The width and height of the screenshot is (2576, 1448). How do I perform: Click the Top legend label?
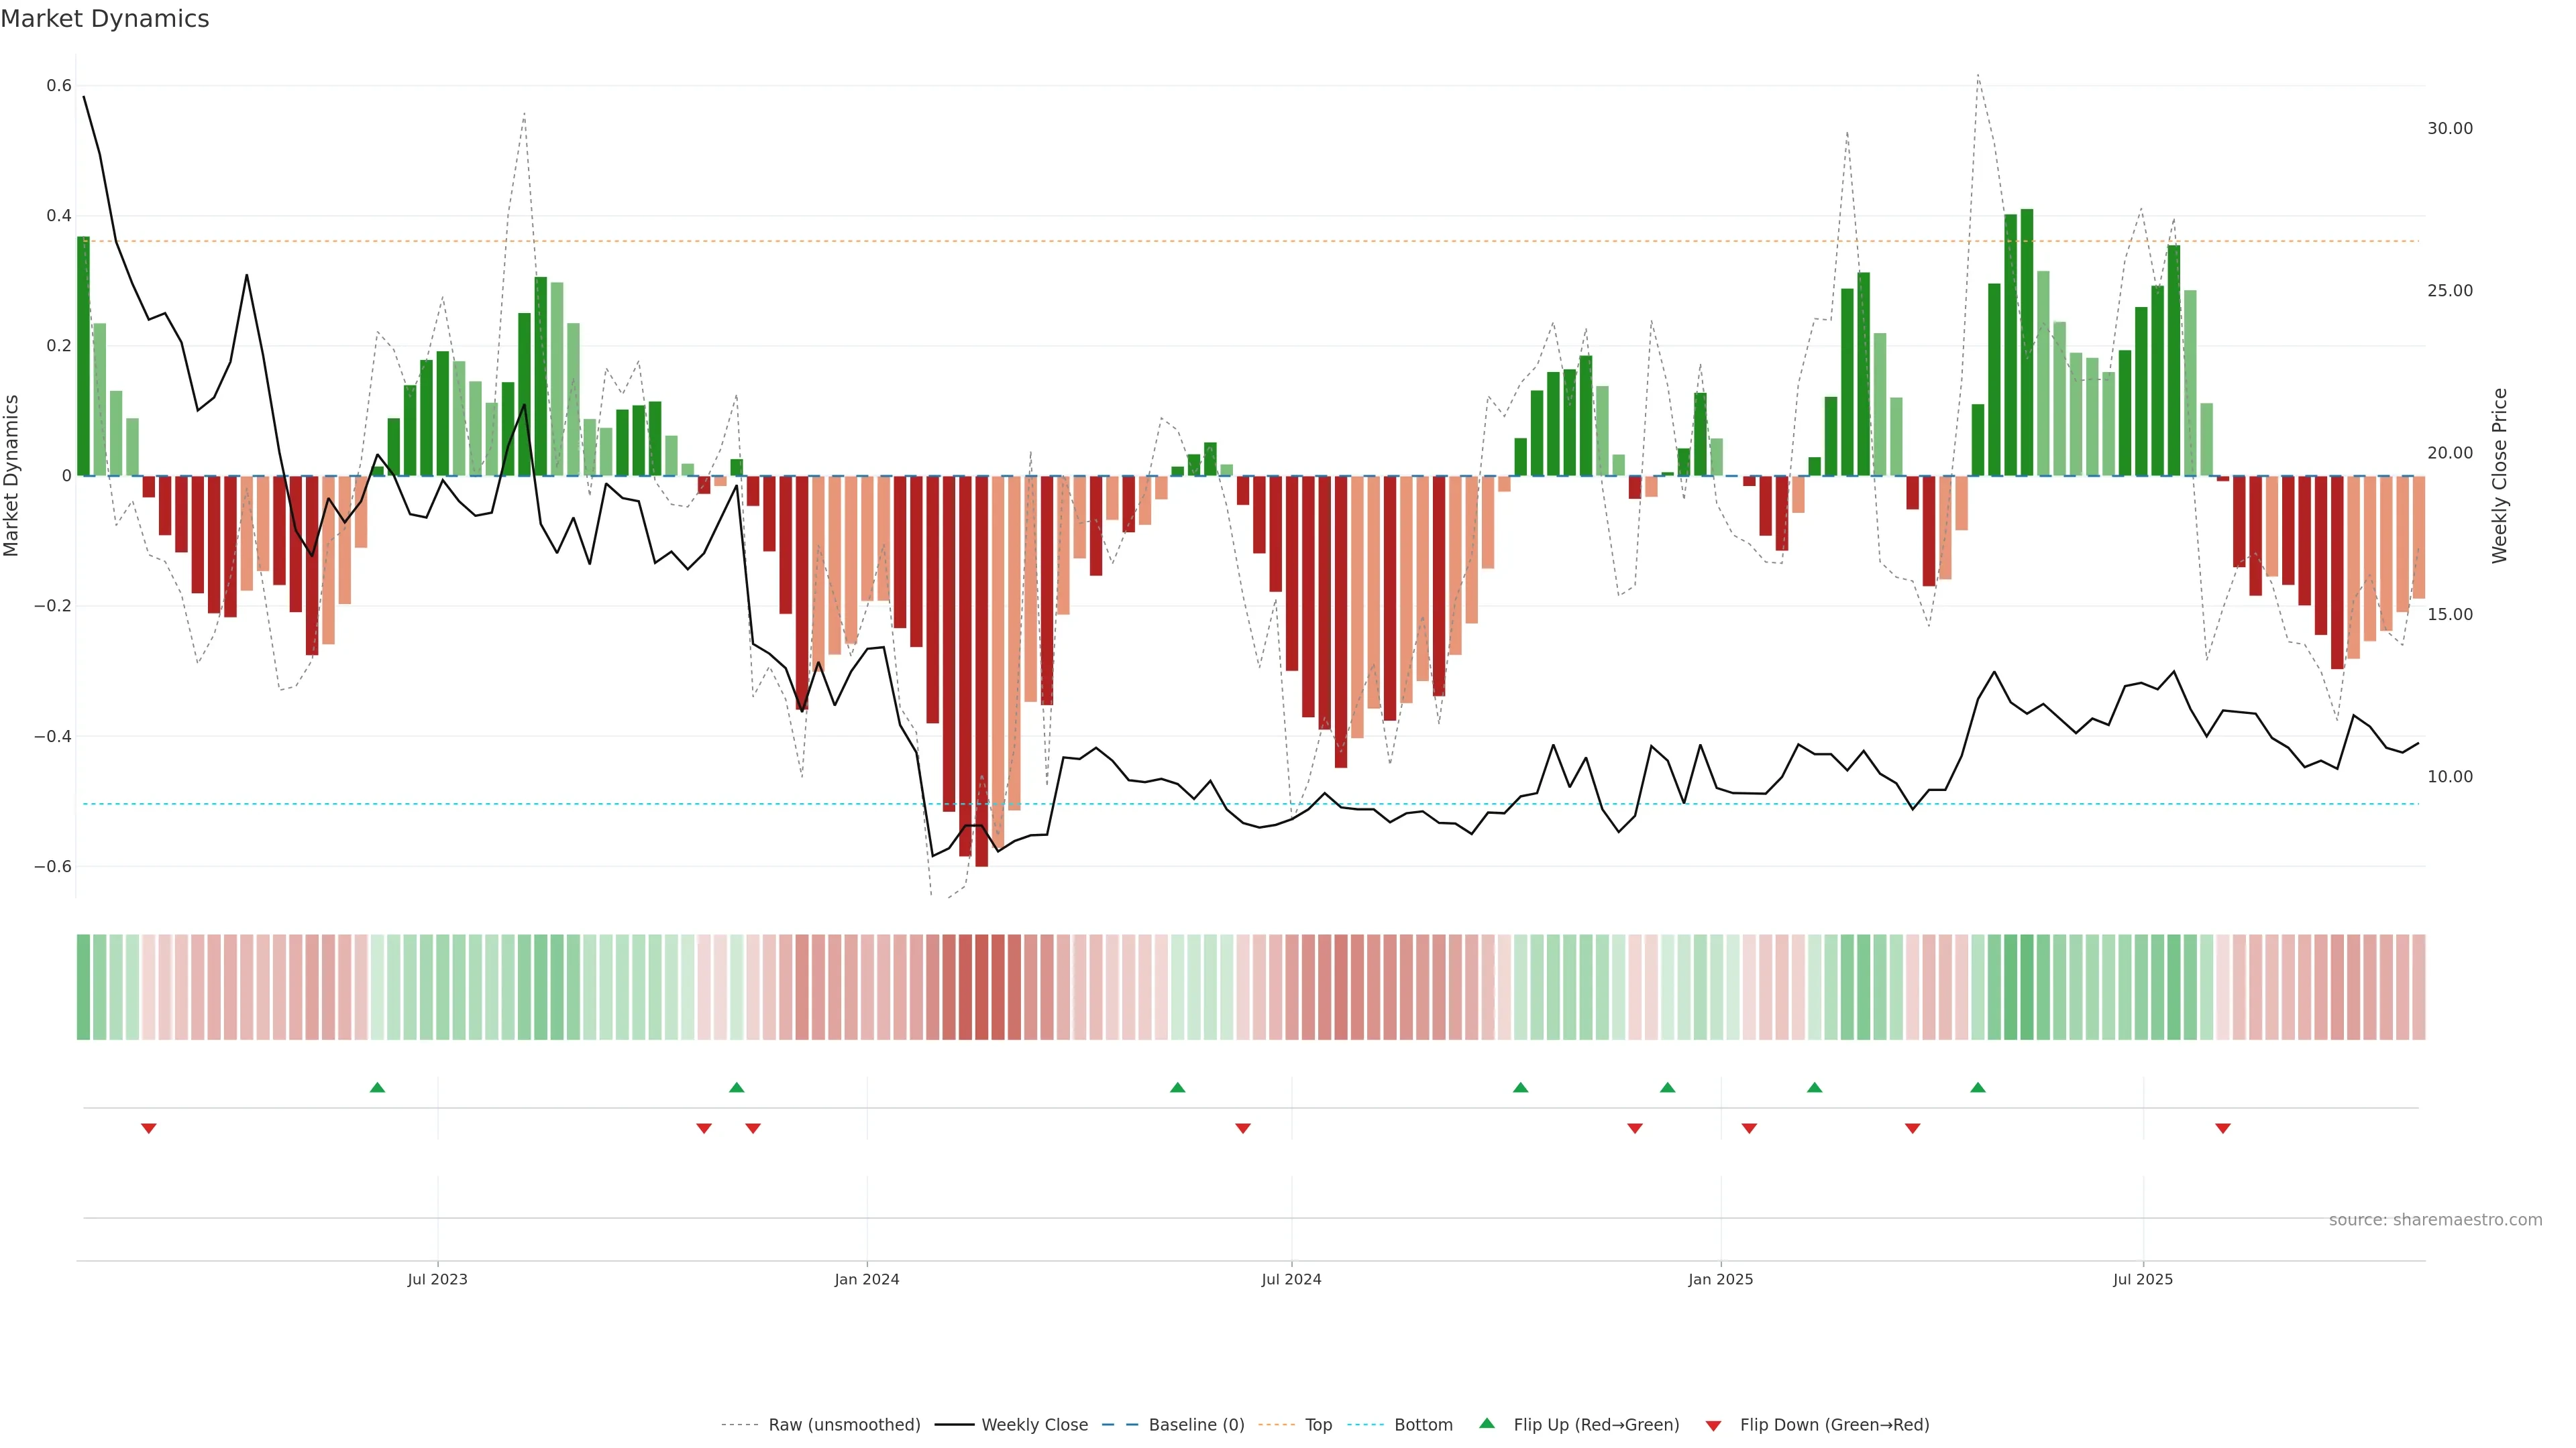pyautogui.click(x=1318, y=1425)
